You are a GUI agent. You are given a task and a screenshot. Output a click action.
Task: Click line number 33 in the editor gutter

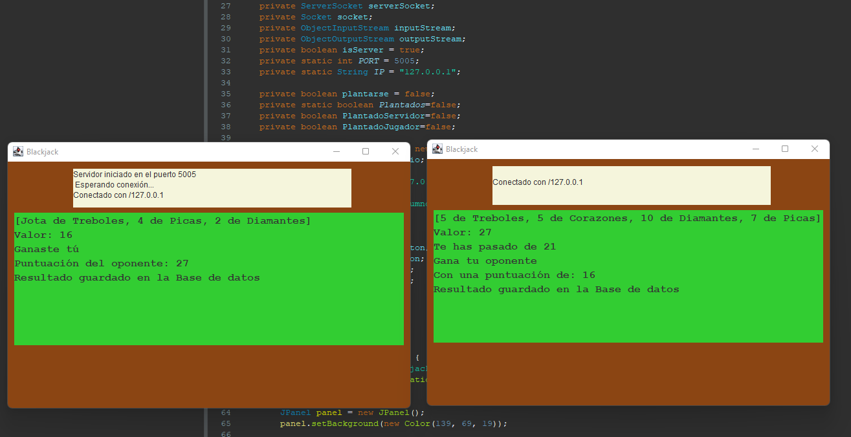pos(225,72)
